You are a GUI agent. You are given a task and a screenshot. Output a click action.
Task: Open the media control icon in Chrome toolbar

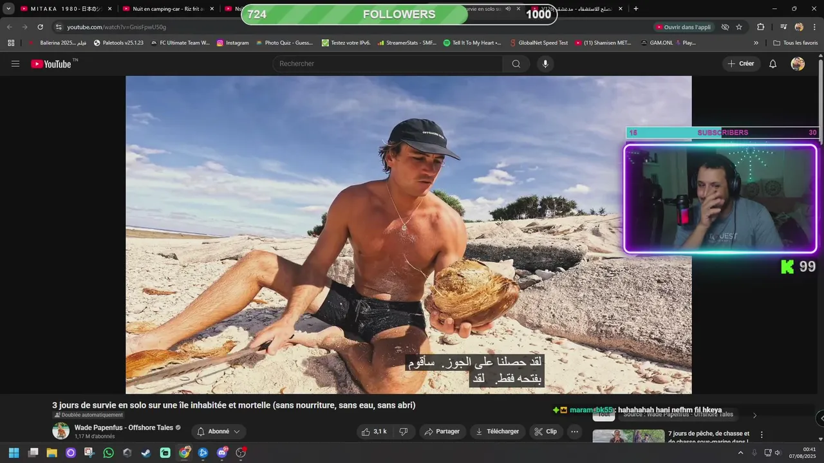(x=783, y=27)
